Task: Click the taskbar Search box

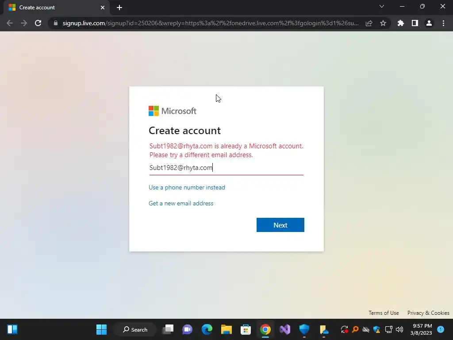Action: (135, 329)
